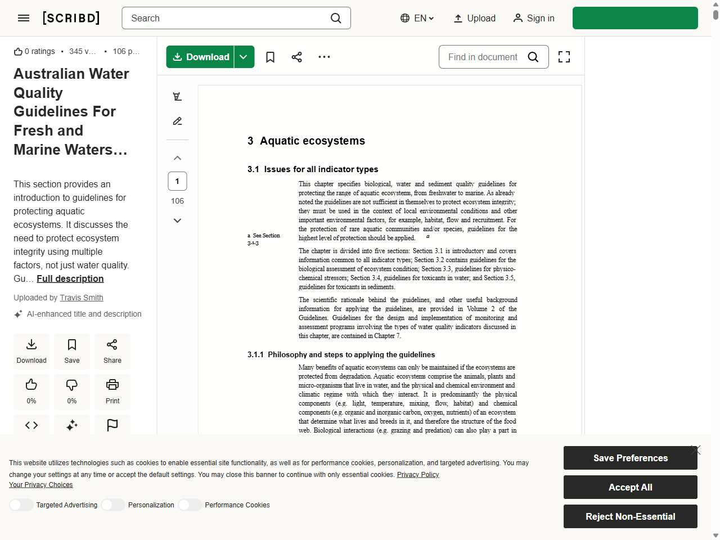Click Sign in at the top
This screenshot has width=720, height=540.
pos(533,18)
